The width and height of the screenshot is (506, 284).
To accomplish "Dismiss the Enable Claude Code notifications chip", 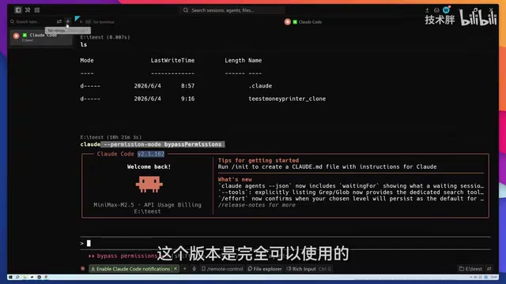I will (x=176, y=268).
